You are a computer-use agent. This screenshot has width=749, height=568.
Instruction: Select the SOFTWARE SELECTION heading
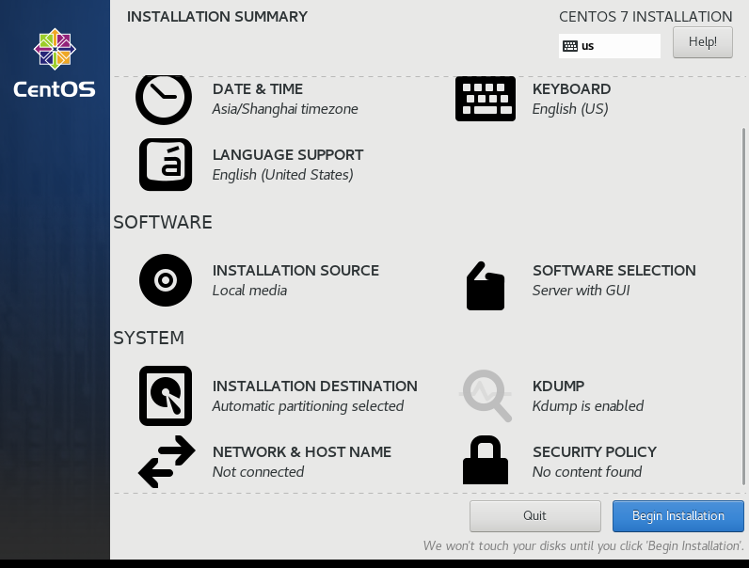tap(614, 271)
